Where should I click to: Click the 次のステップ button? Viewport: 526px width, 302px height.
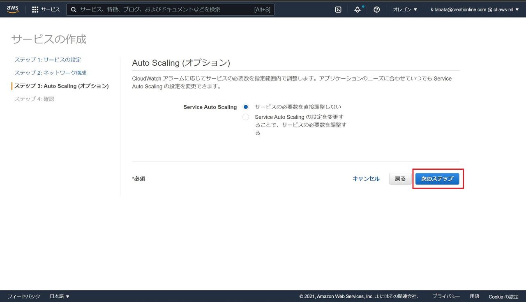(x=437, y=179)
